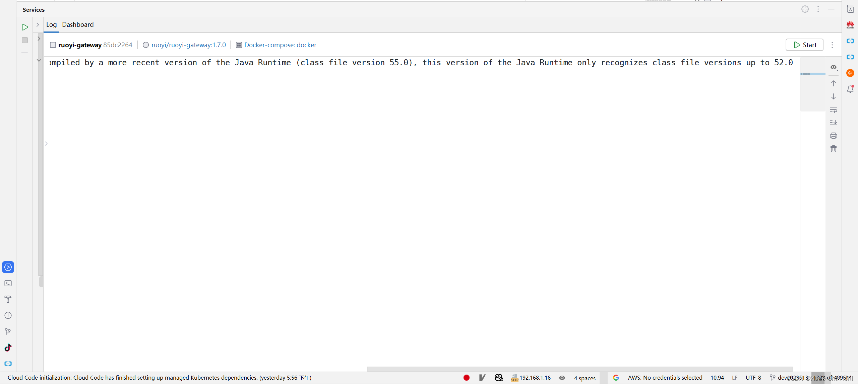Open the Terminal tool window icon
Screen dimensions: 858x384
tap(8, 283)
